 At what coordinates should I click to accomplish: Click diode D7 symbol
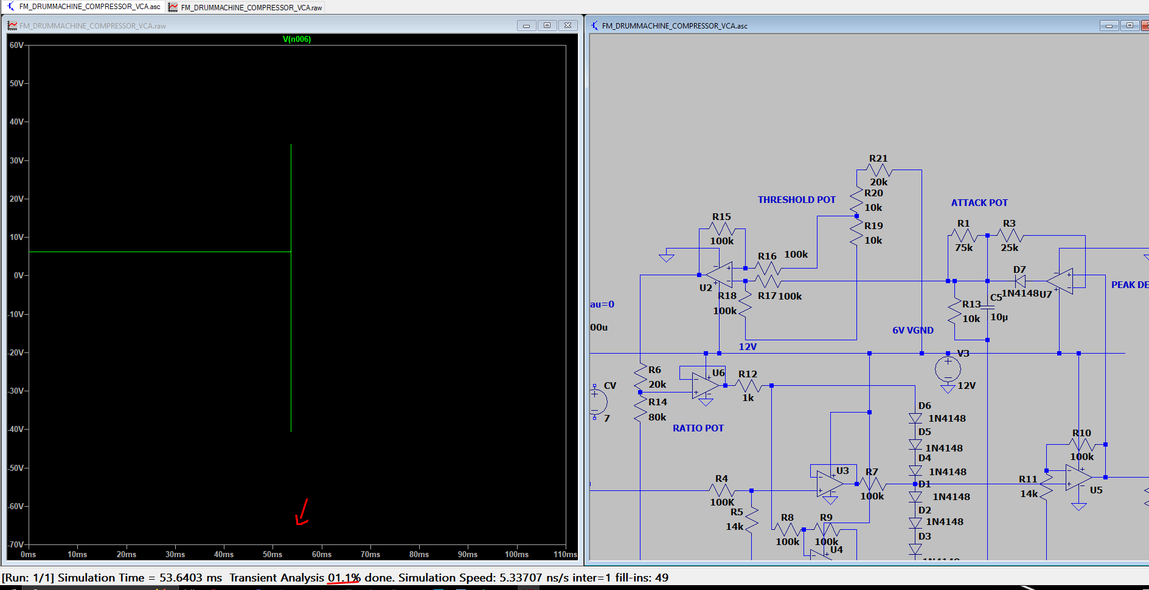1020,281
